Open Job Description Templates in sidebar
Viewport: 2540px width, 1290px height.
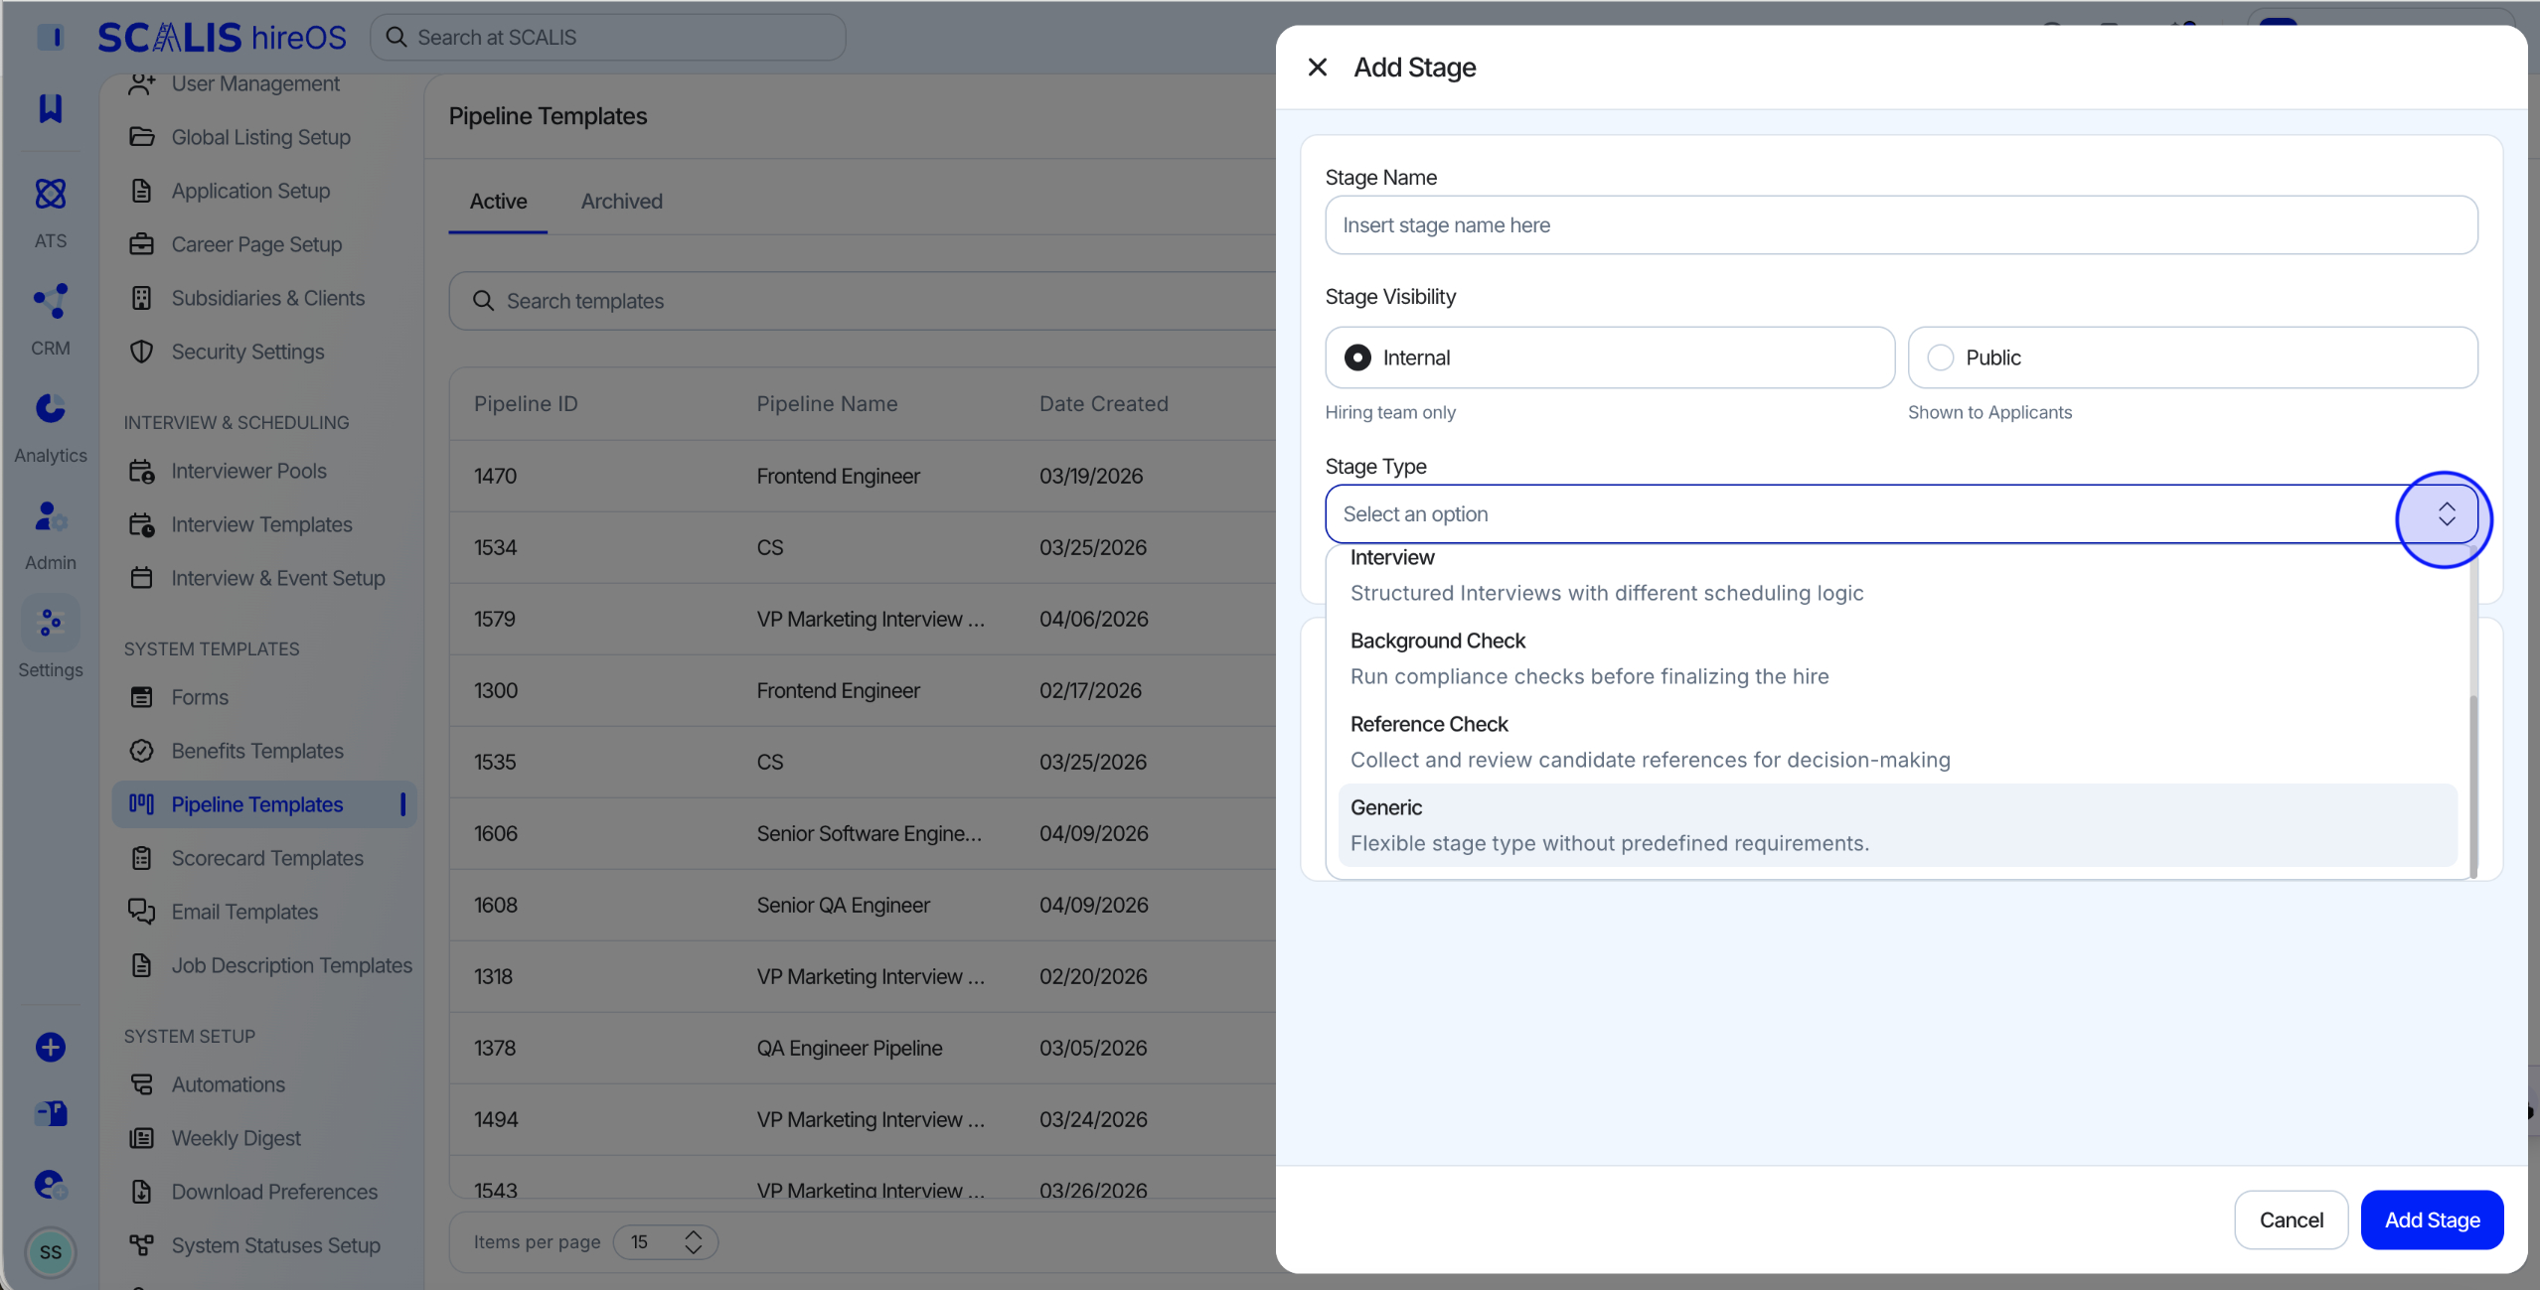coord(263,965)
